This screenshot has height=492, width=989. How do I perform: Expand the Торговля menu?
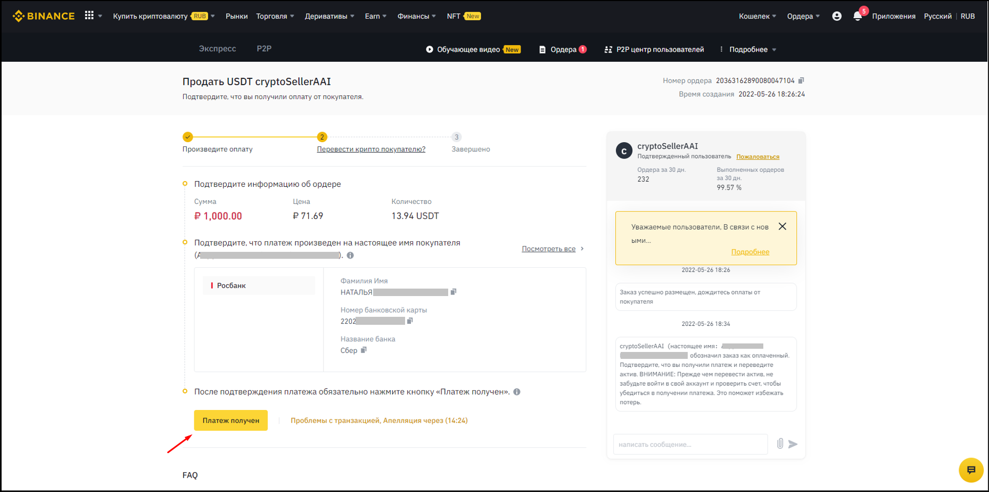pos(275,16)
